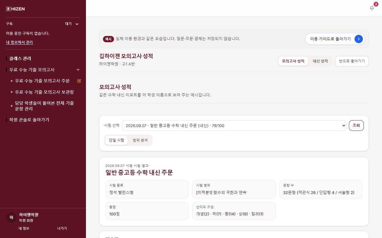Click the 예시 badge

[108, 39]
